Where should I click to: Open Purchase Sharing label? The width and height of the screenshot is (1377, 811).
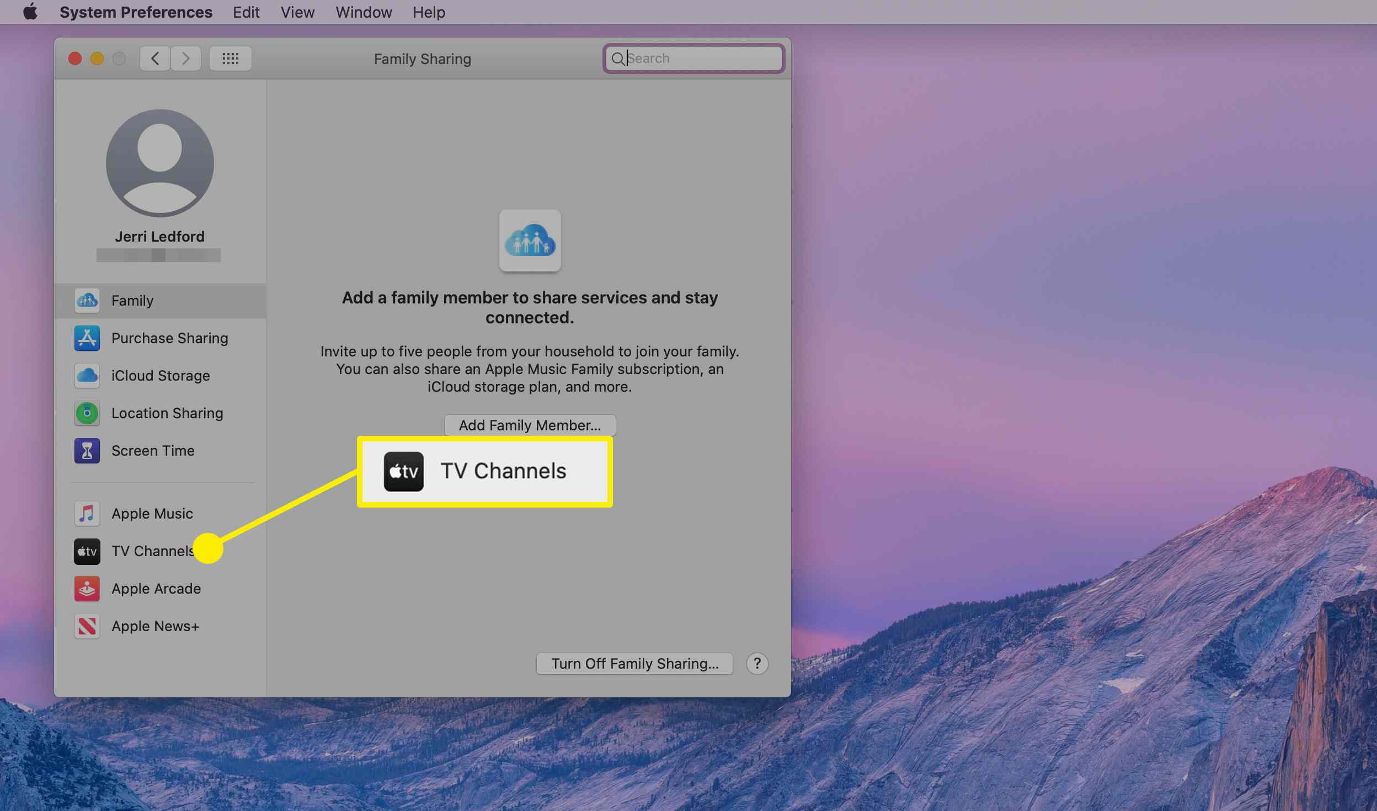click(170, 338)
